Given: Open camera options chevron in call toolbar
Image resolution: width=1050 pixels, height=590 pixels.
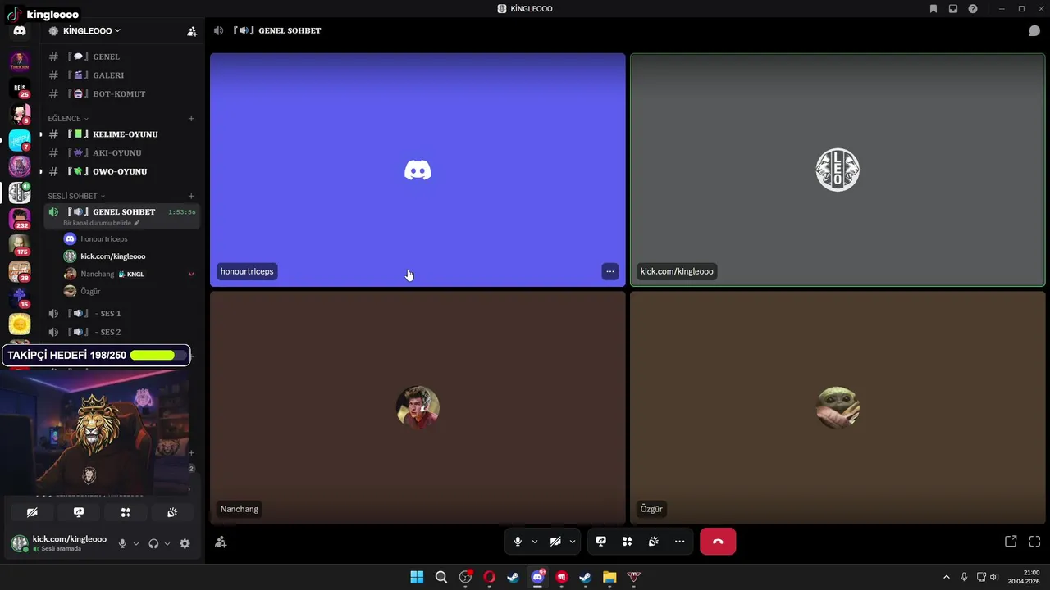Looking at the screenshot, I should [573, 542].
